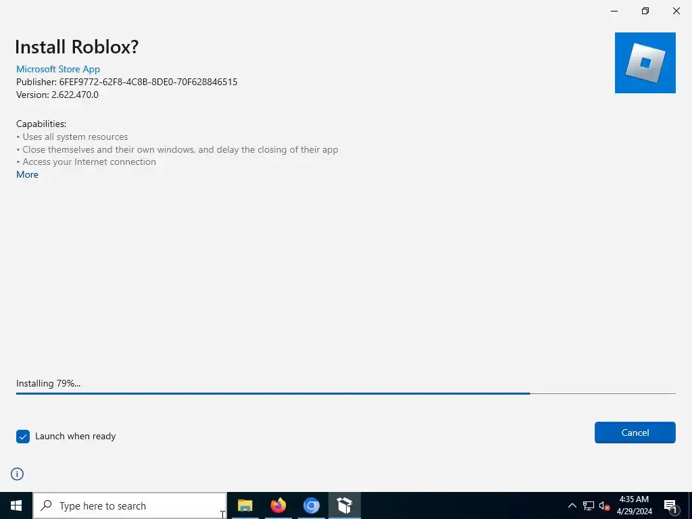
Task: Click the installing progress bar
Action: [346, 393]
